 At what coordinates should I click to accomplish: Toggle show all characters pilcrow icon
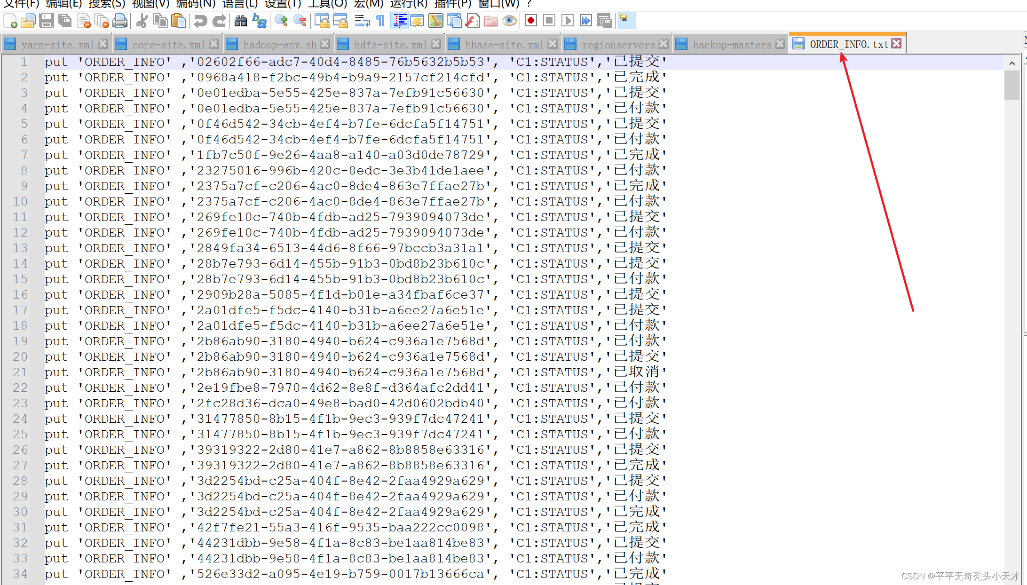(380, 21)
